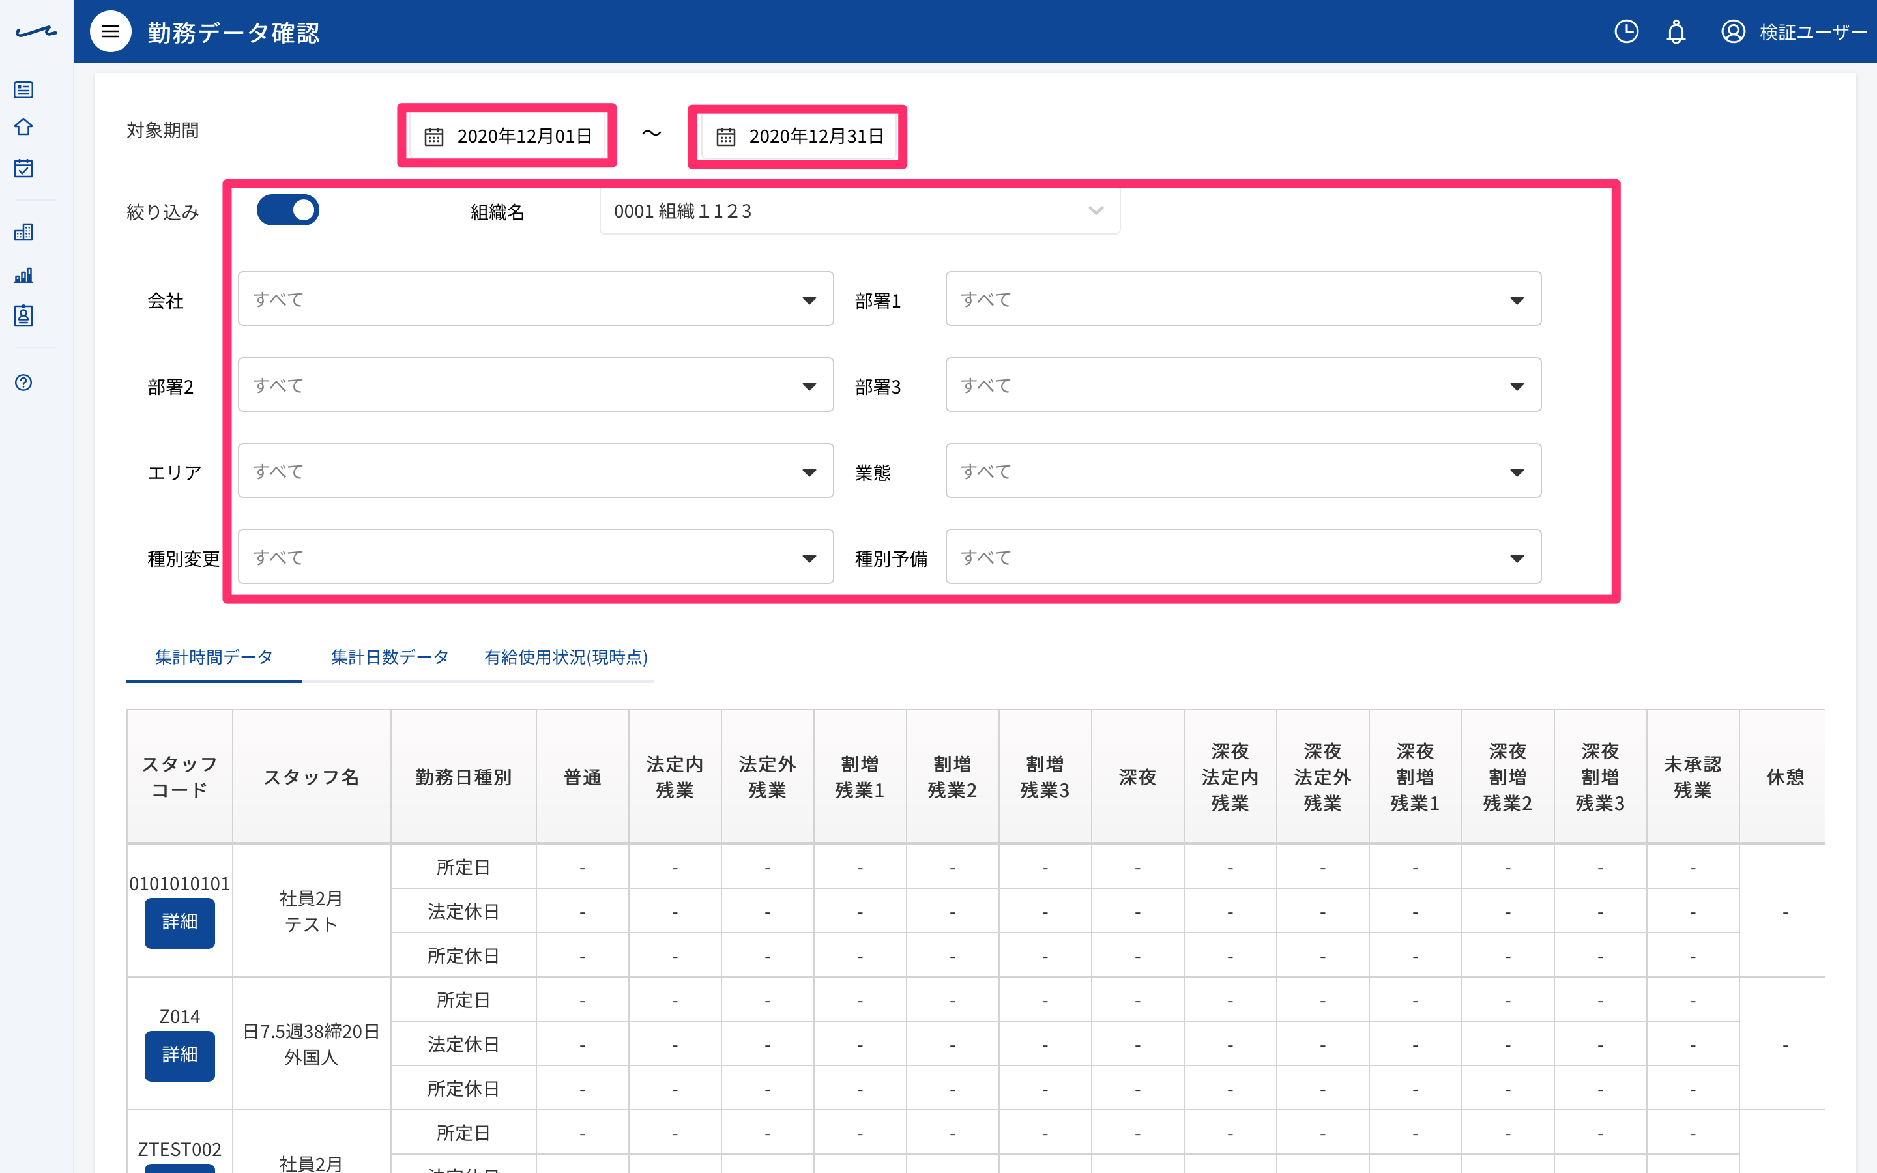Open the staff ID badge sidebar icon

(x=24, y=316)
